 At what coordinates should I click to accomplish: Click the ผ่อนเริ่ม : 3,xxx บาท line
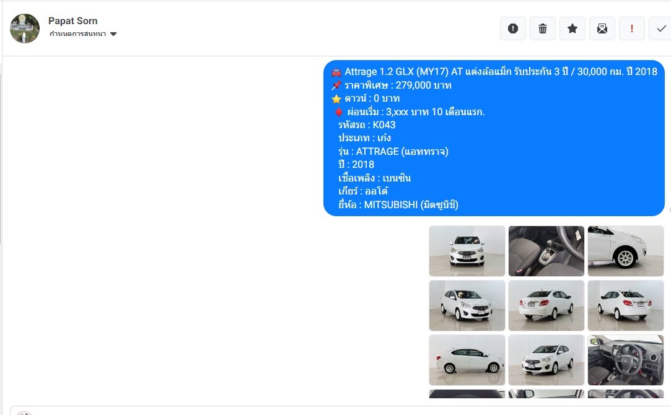(409, 111)
